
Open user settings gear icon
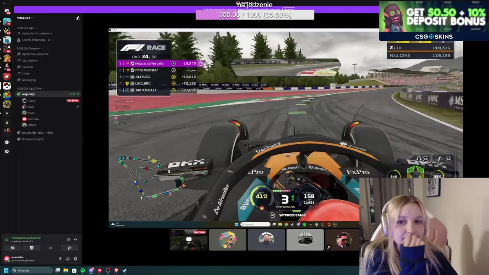(x=75, y=259)
